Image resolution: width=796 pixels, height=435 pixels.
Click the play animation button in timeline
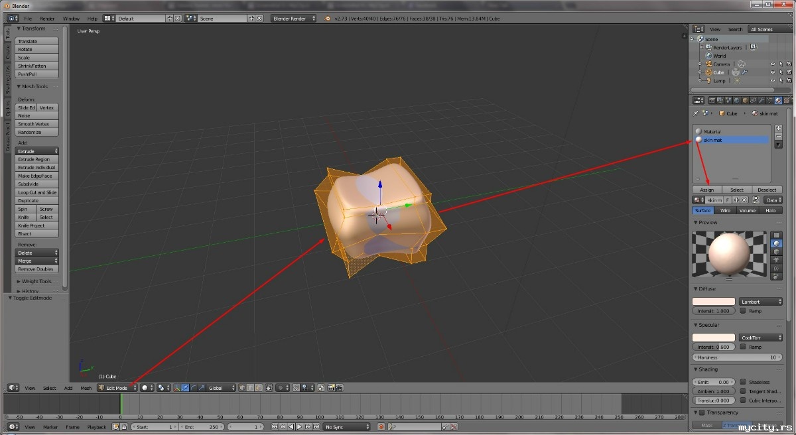point(299,427)
